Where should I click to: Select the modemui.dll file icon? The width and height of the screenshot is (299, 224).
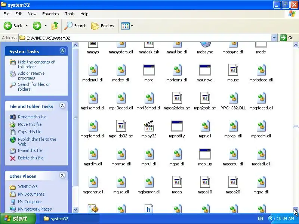pyautogui.click(x=93, y=70)
